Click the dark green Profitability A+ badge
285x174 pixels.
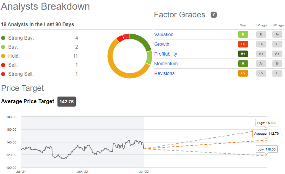coord(243,54)
